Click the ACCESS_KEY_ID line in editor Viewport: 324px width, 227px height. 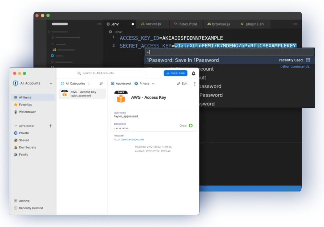pyautogui.click(x=171, y=38)
